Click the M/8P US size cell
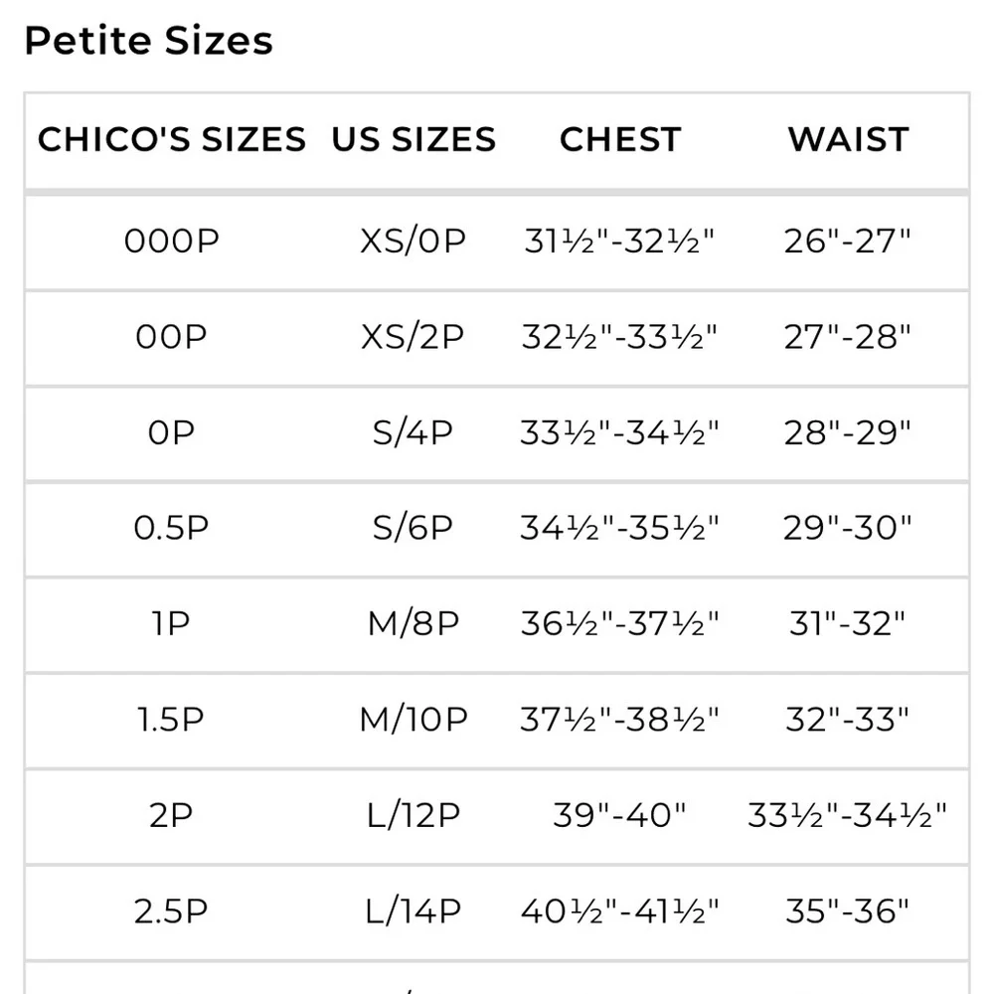Image resolution: width=994 pixels, height=994 pixels. pyautogui.click(x=414, y=624)
